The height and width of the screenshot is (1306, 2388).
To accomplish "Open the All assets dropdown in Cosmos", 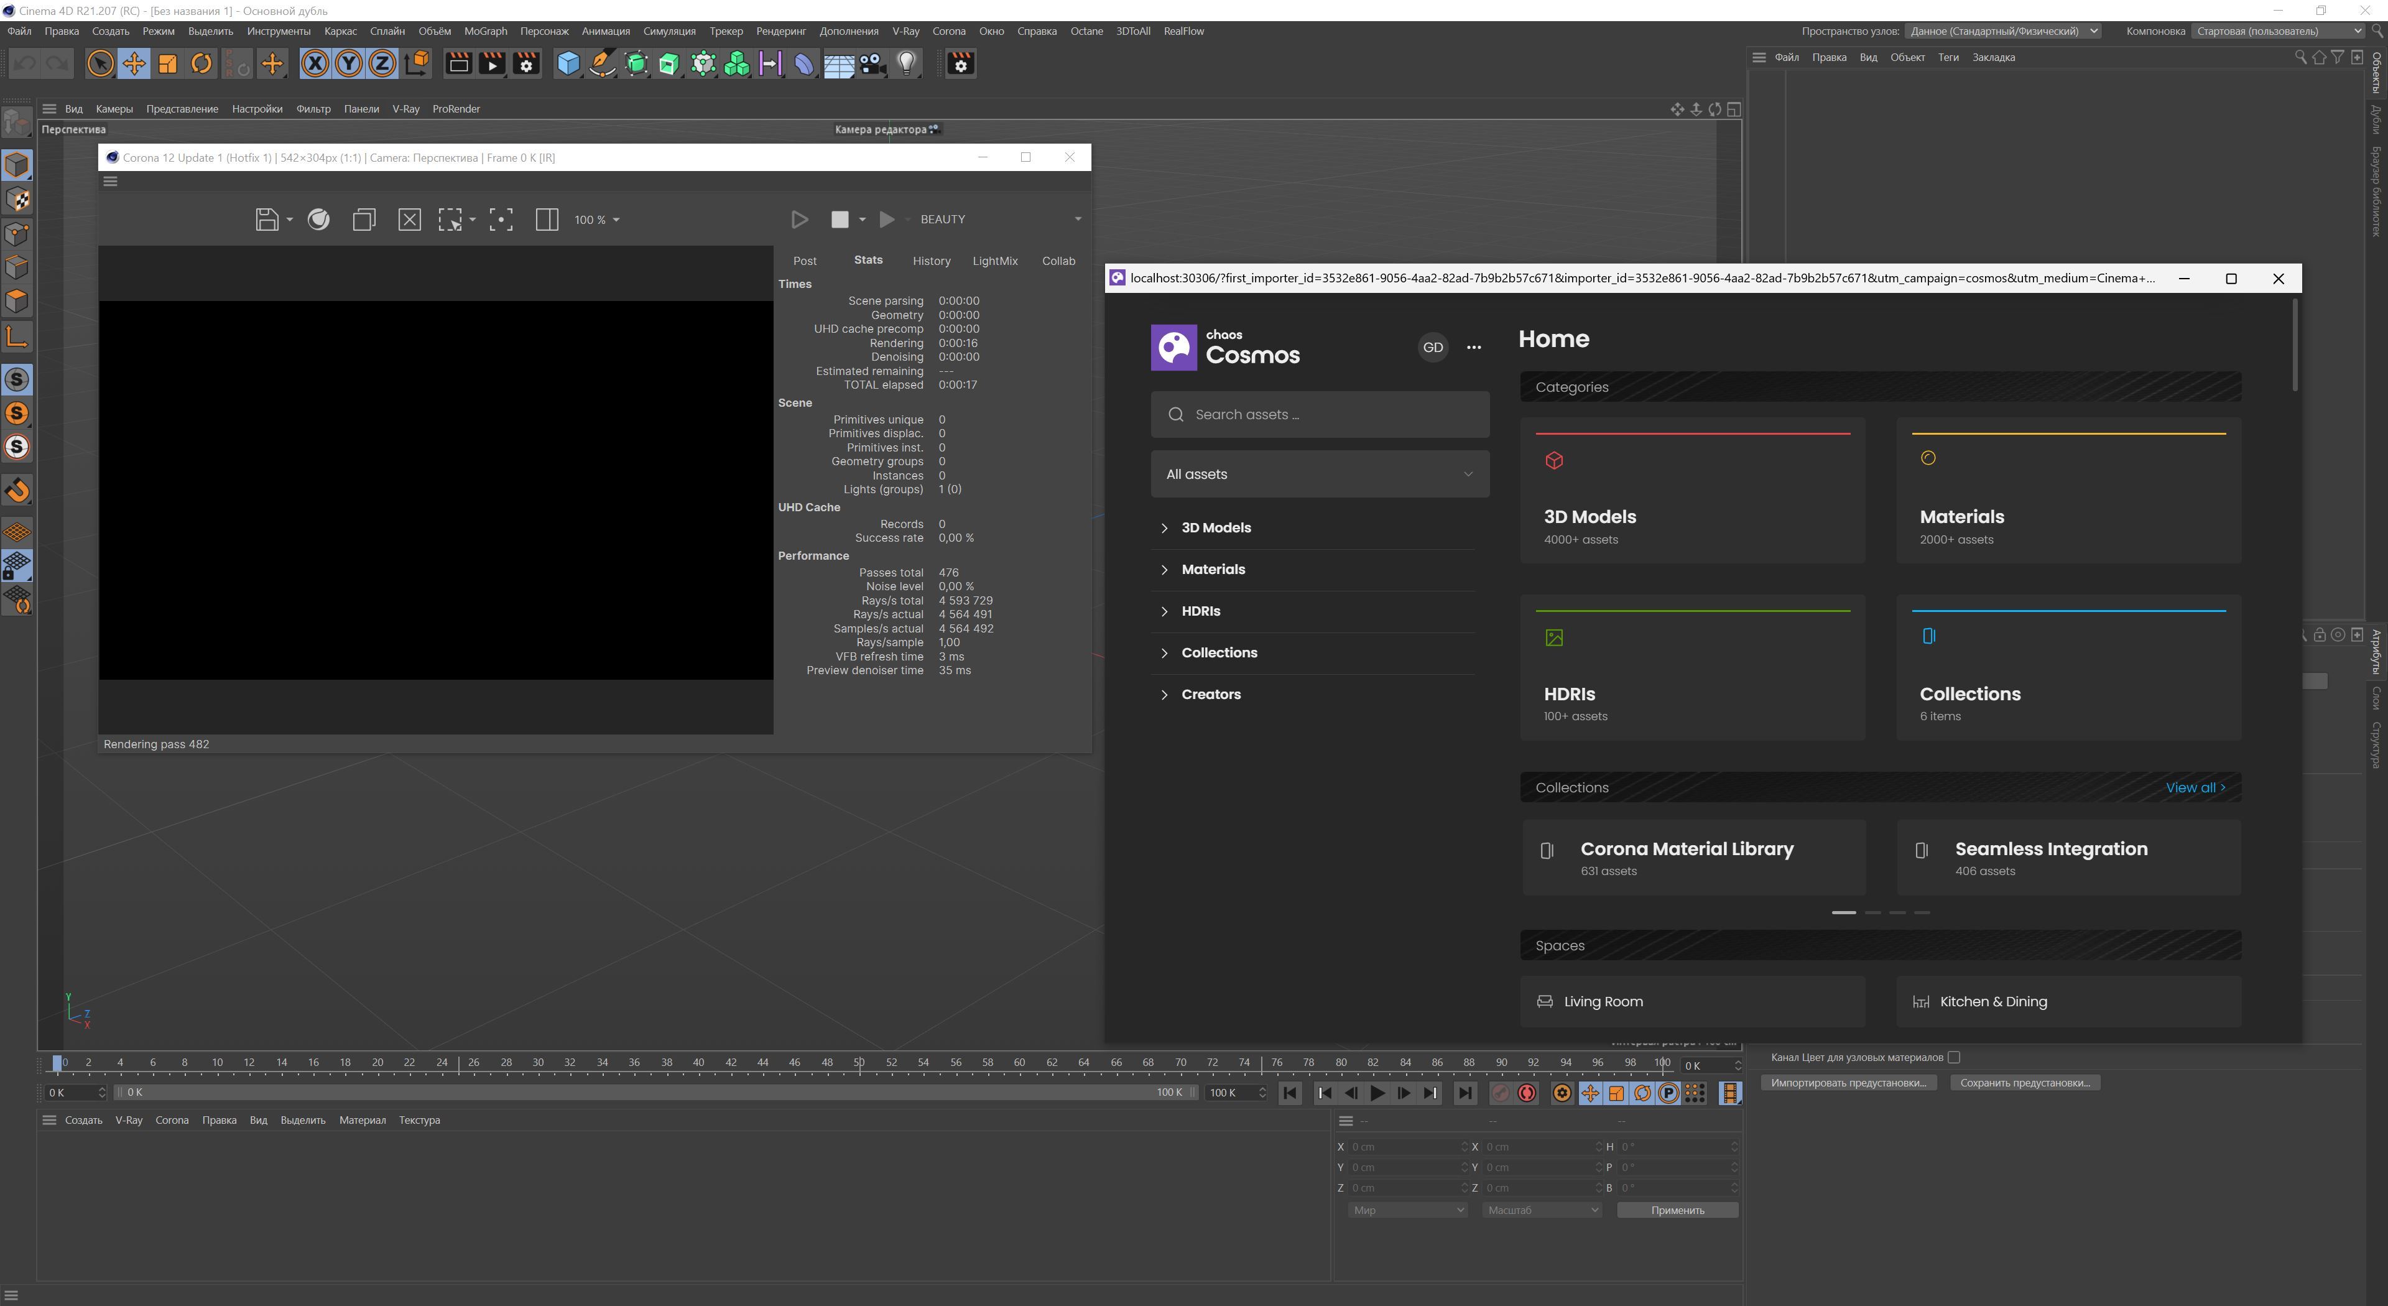I will pyautogui.click(x=1320, y=475).
